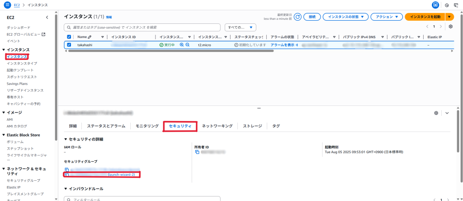
Task: Switch to the モニタリング tab
Action: coord(147,126)
